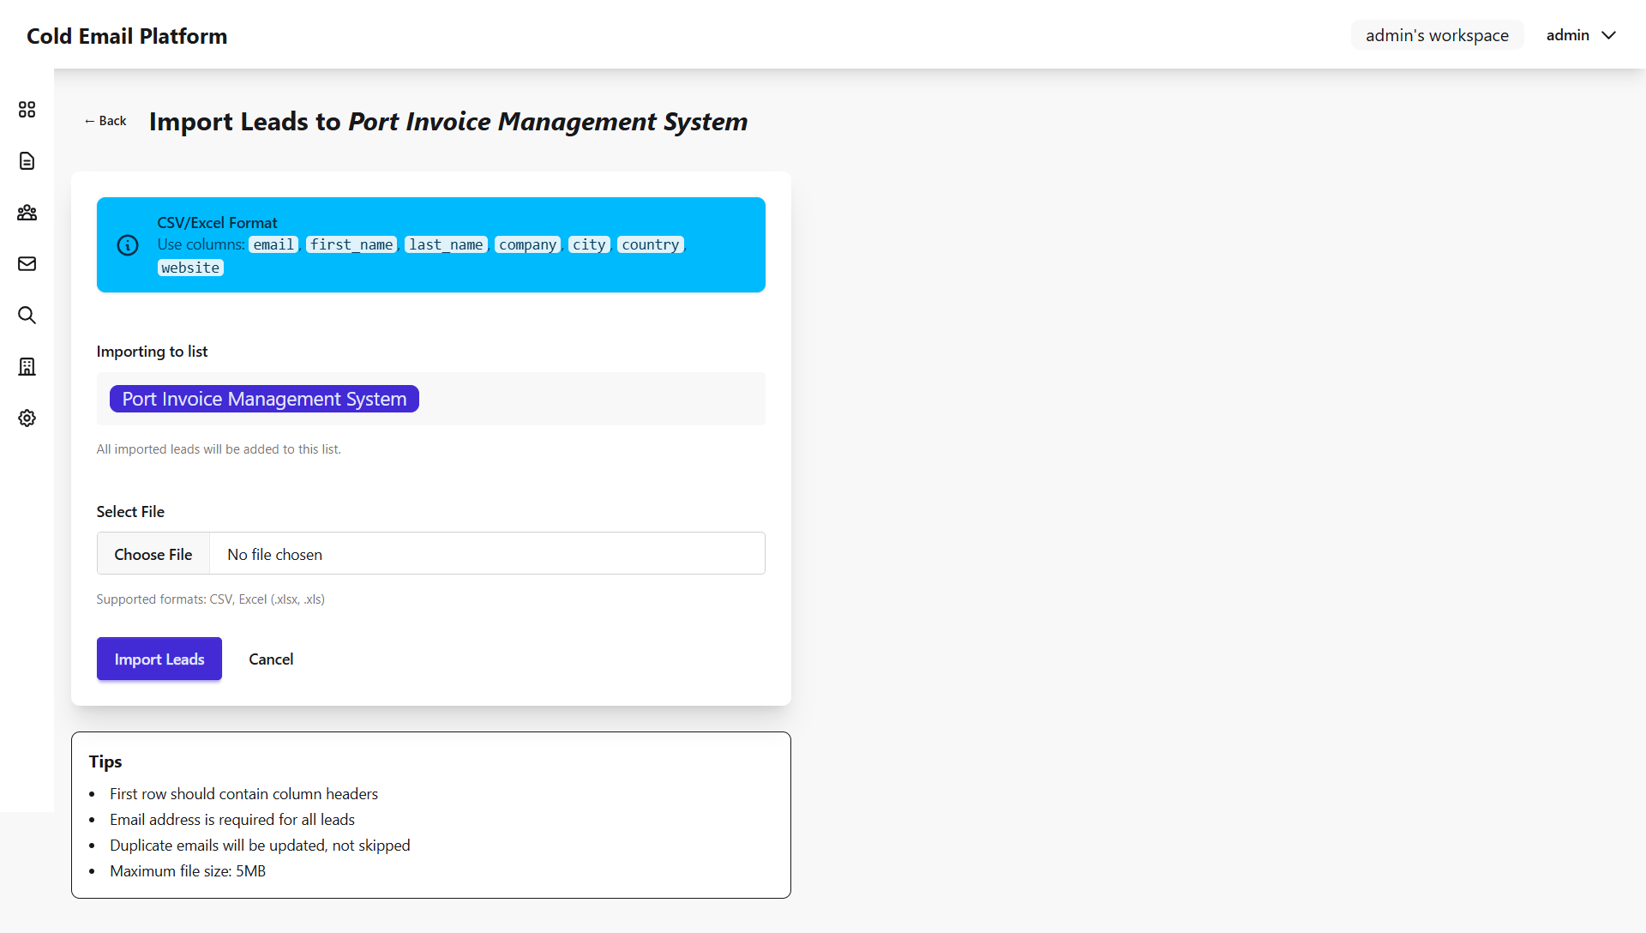Click the 'No file chosen' file field

click(431, 554)
